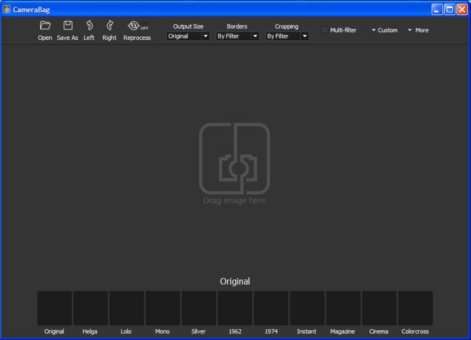The image size is (471, 340).
Task: Select the Colorcross filter thumbnail
Action: coord(415,308)
